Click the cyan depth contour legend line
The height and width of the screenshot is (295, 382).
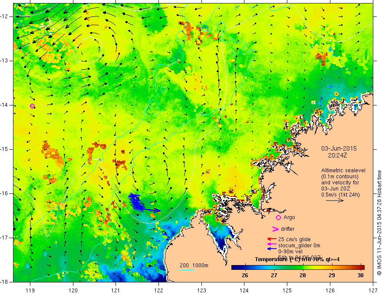click(x=187, y=270)
